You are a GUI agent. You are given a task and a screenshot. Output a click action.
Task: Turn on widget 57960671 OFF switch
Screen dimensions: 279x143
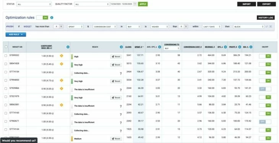pyautogui.click(x=265, y=122)
